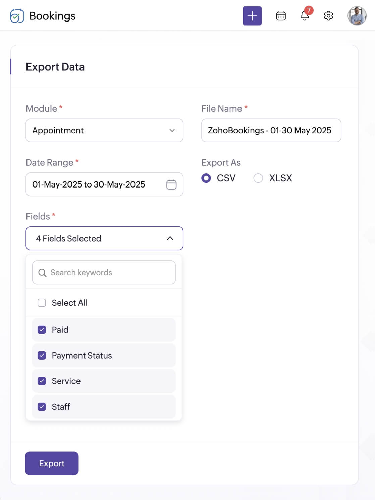Screen dimensions: 375x500
Task: Open the Date Range calendar picker icon
Action: (x=171, y=184)
